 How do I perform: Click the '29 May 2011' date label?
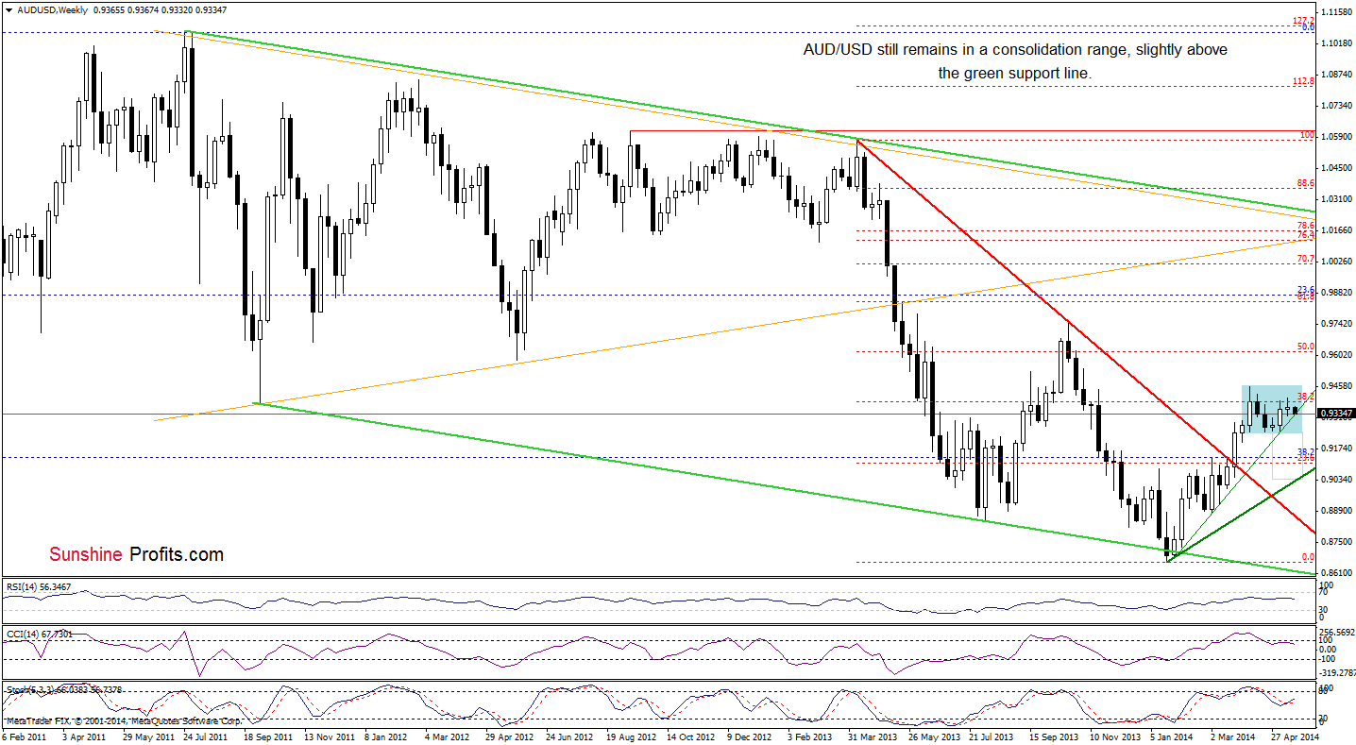(148, 737)
